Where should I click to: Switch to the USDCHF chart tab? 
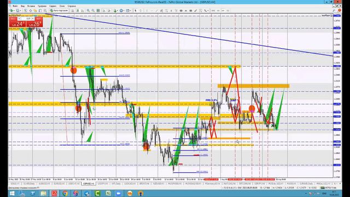click(x=74, y=184)
